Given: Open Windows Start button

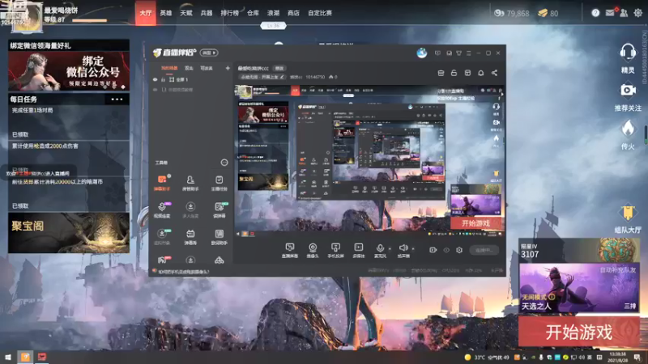Looking at the screenshot, I should (8, 357).
